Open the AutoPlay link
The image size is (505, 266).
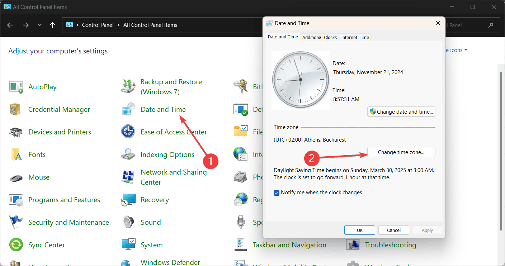click(43, 87)
